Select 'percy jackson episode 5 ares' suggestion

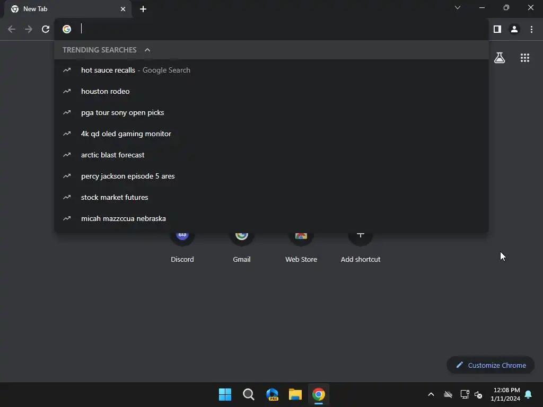click(271, 176)
